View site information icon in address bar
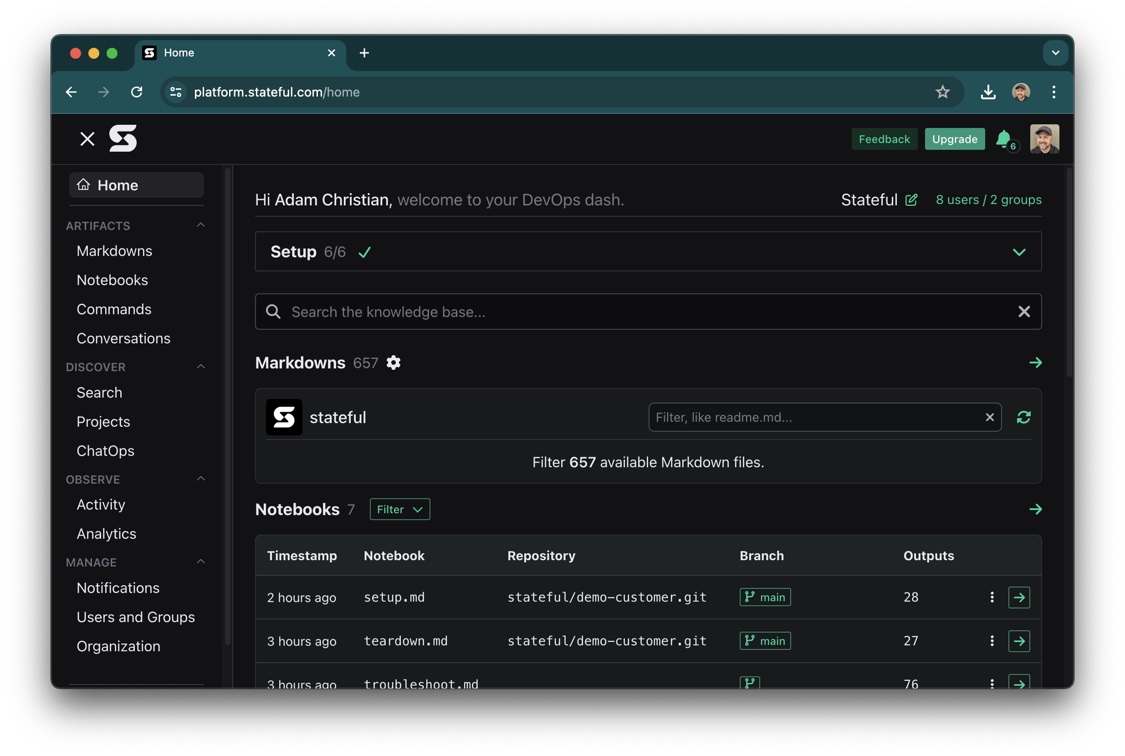The width and height of the screenshot is (1125, 756). (176, 92)
